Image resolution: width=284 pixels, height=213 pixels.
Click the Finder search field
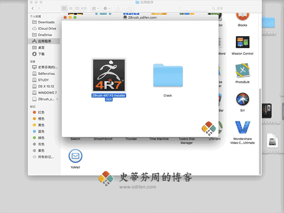[220, 8]
